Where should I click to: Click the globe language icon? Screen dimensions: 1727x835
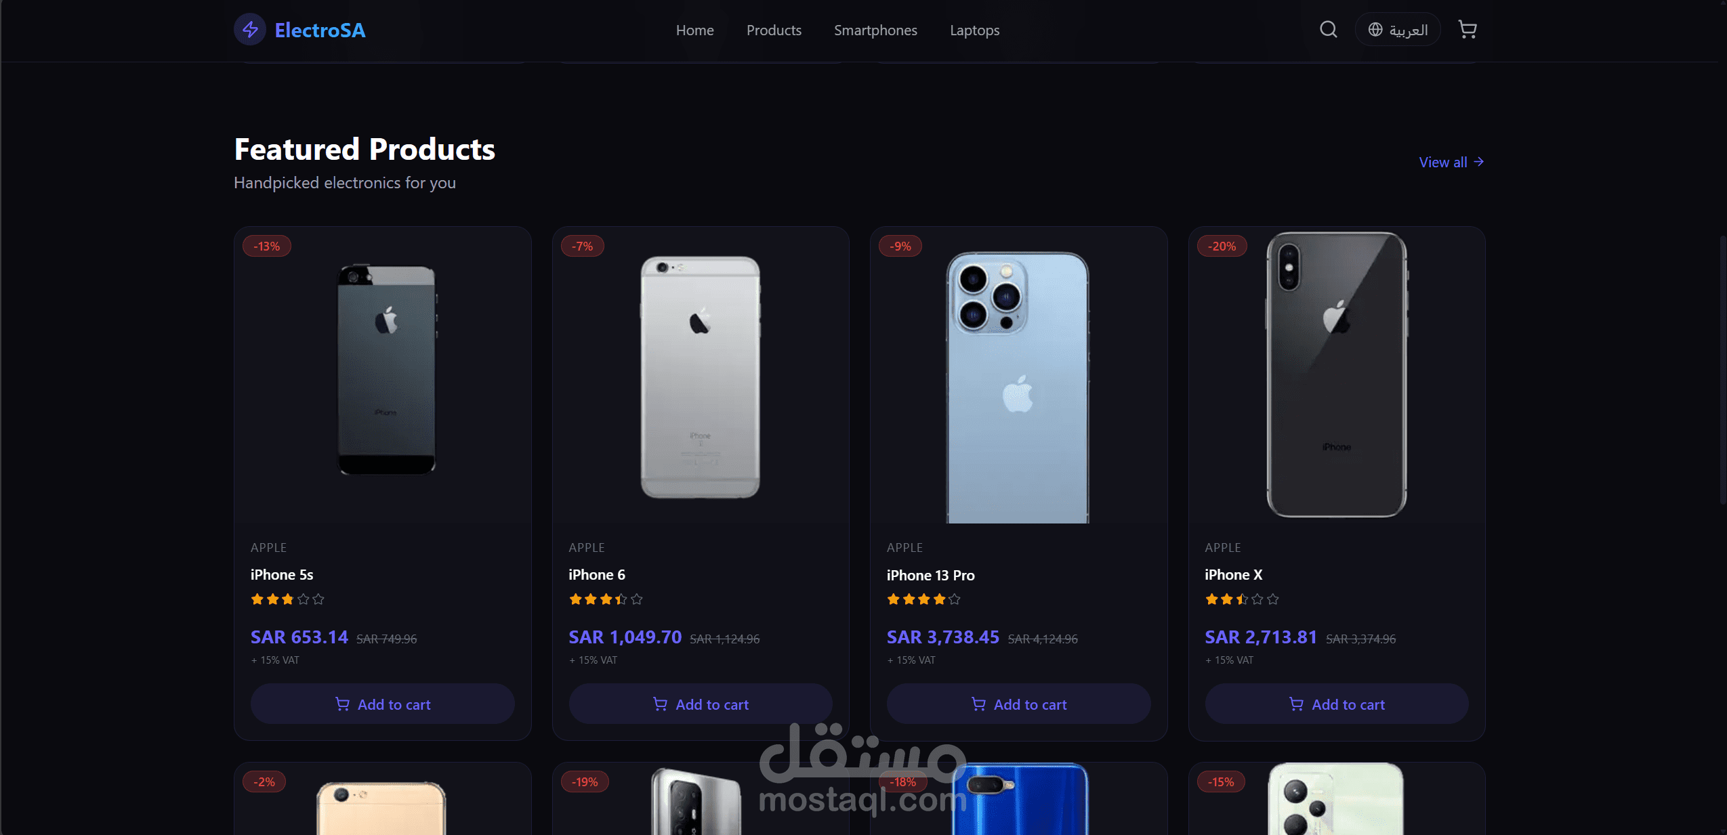coord(1375,30)
